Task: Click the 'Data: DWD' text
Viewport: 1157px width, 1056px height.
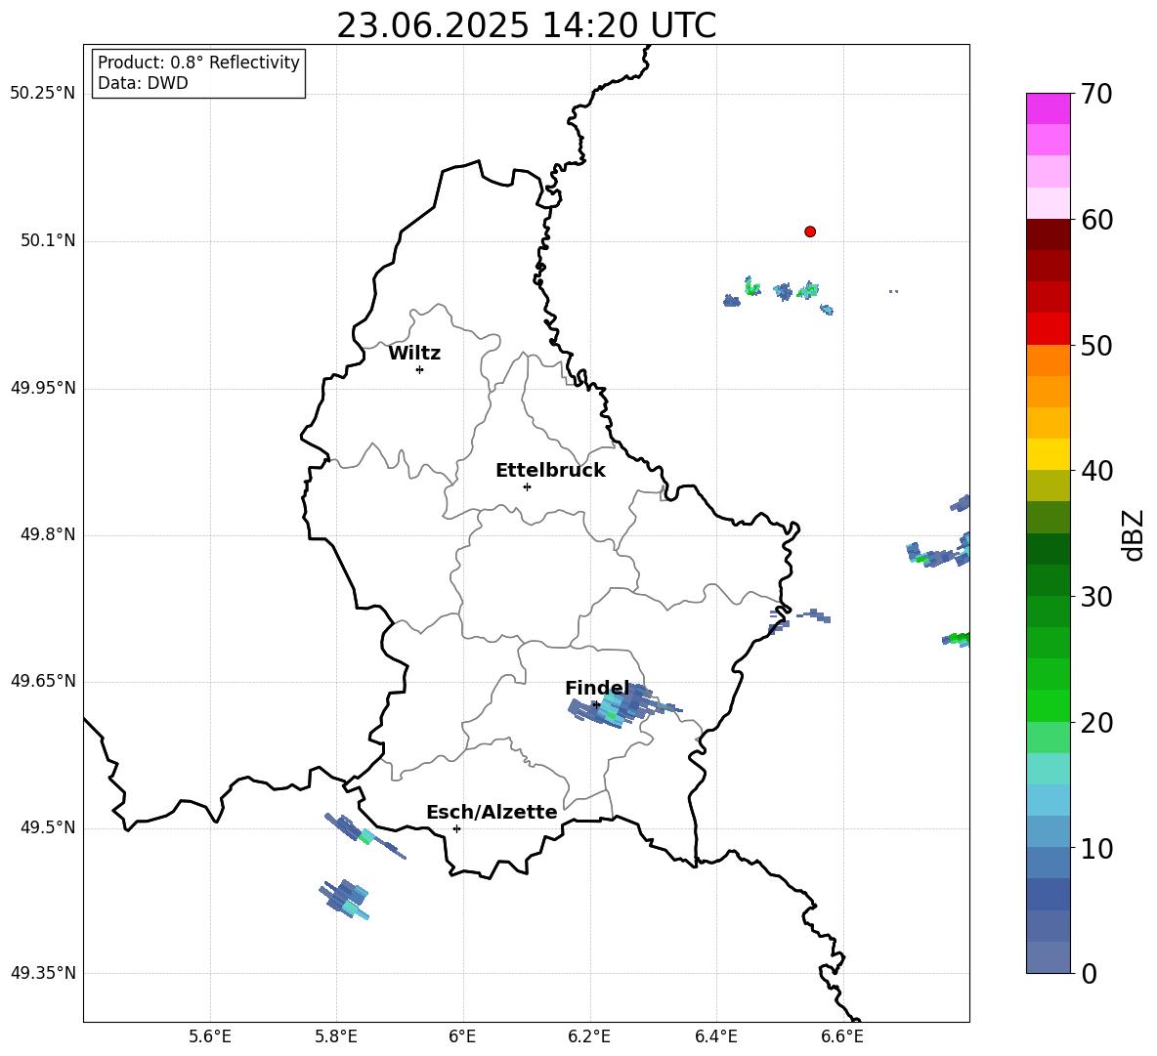Action: (x=143, y=83)
